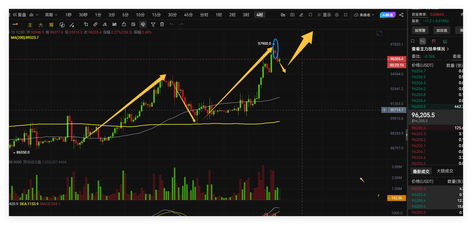Switch to the 大额成交 tab
Image resolution: width=472 pixels, height=225 pixels.
445,171
